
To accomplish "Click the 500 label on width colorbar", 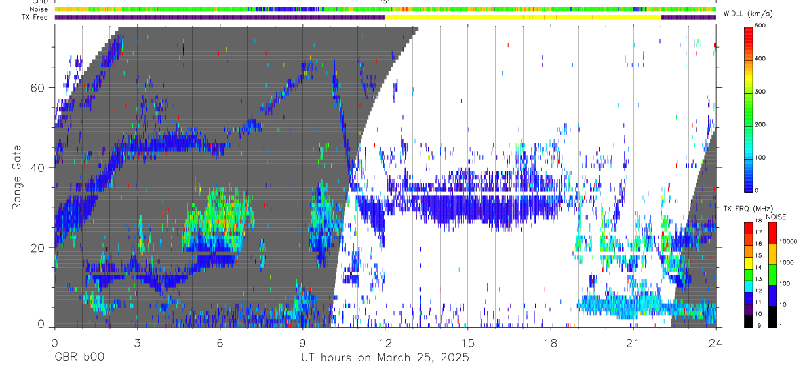I will (761, 26).
